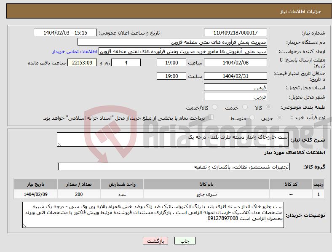Click the price validity date 1404/02/31
Viewport: 332px width, 252px height.
coord(236,76)
